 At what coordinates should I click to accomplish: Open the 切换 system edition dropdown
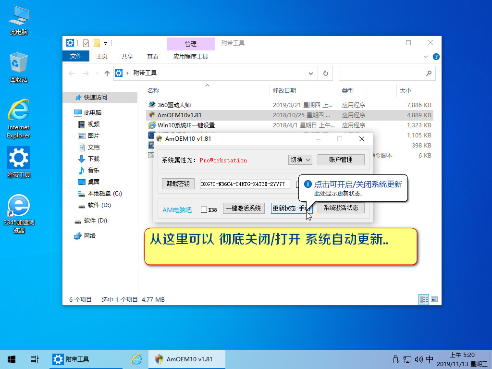[300, 160]
